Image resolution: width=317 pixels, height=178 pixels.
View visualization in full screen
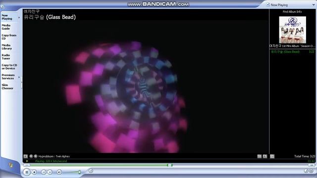pyautogui.click(x=265, y=156)
